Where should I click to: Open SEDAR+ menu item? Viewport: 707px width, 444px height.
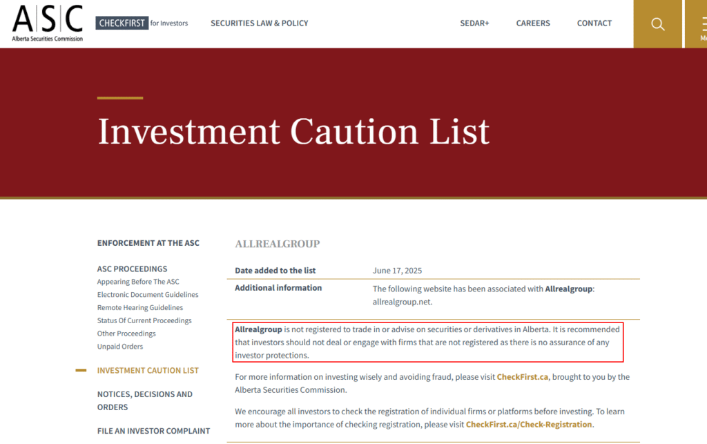click(474, 23)
